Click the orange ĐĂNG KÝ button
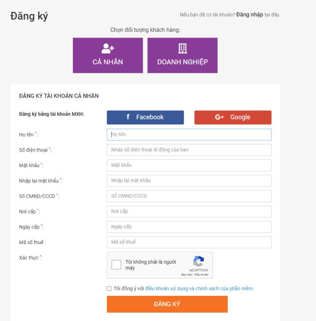This screenshot has width=316, height=321. coord(167,304)
